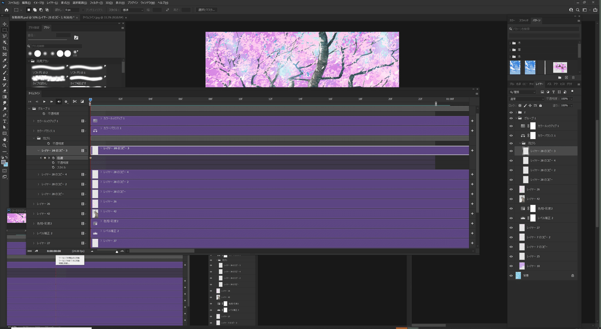The image size is (601, 329).
Task: Create new pattern group folder icon
Action: pyautogui.click(x=559, y=77)
